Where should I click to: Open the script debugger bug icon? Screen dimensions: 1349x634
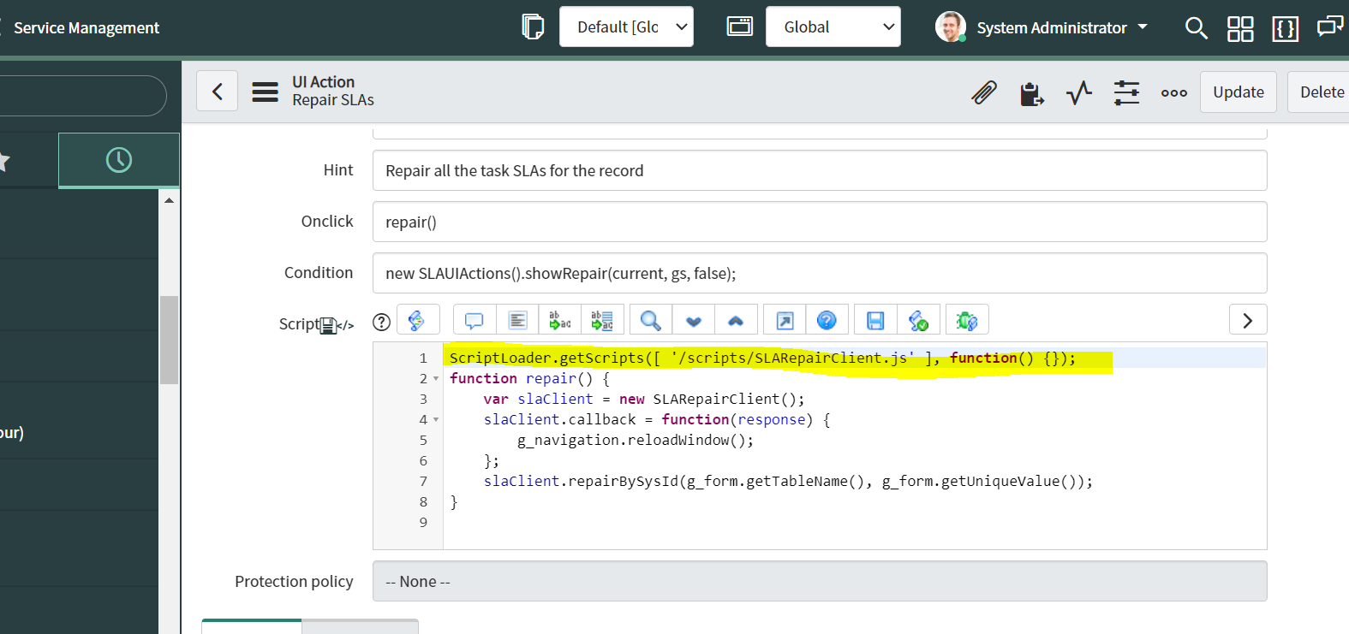click(x=967, y=321)
